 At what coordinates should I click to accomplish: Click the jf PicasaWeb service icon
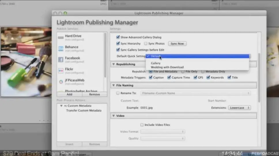pyautogui.click(x=61, y=82)
